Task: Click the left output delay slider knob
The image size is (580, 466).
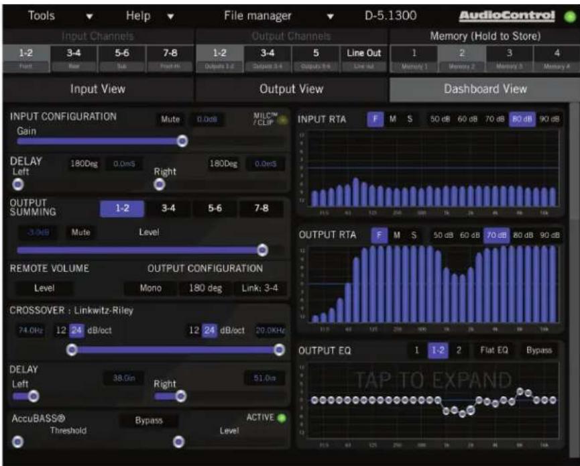Action: [x=34, y=396]
